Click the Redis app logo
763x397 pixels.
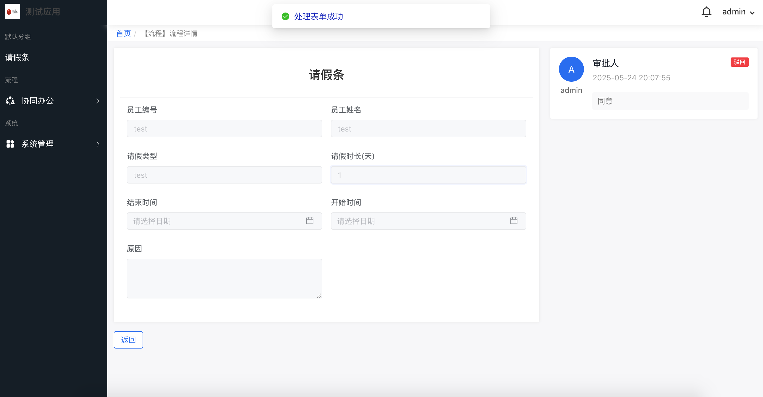click(x=13, y=11)
